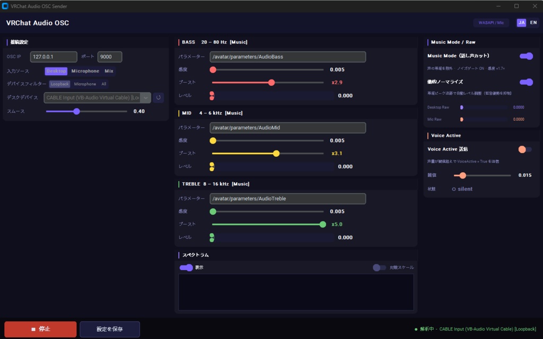
Task: Disable the Music Mode 話し声カット toggle
Action: (527, 56)
